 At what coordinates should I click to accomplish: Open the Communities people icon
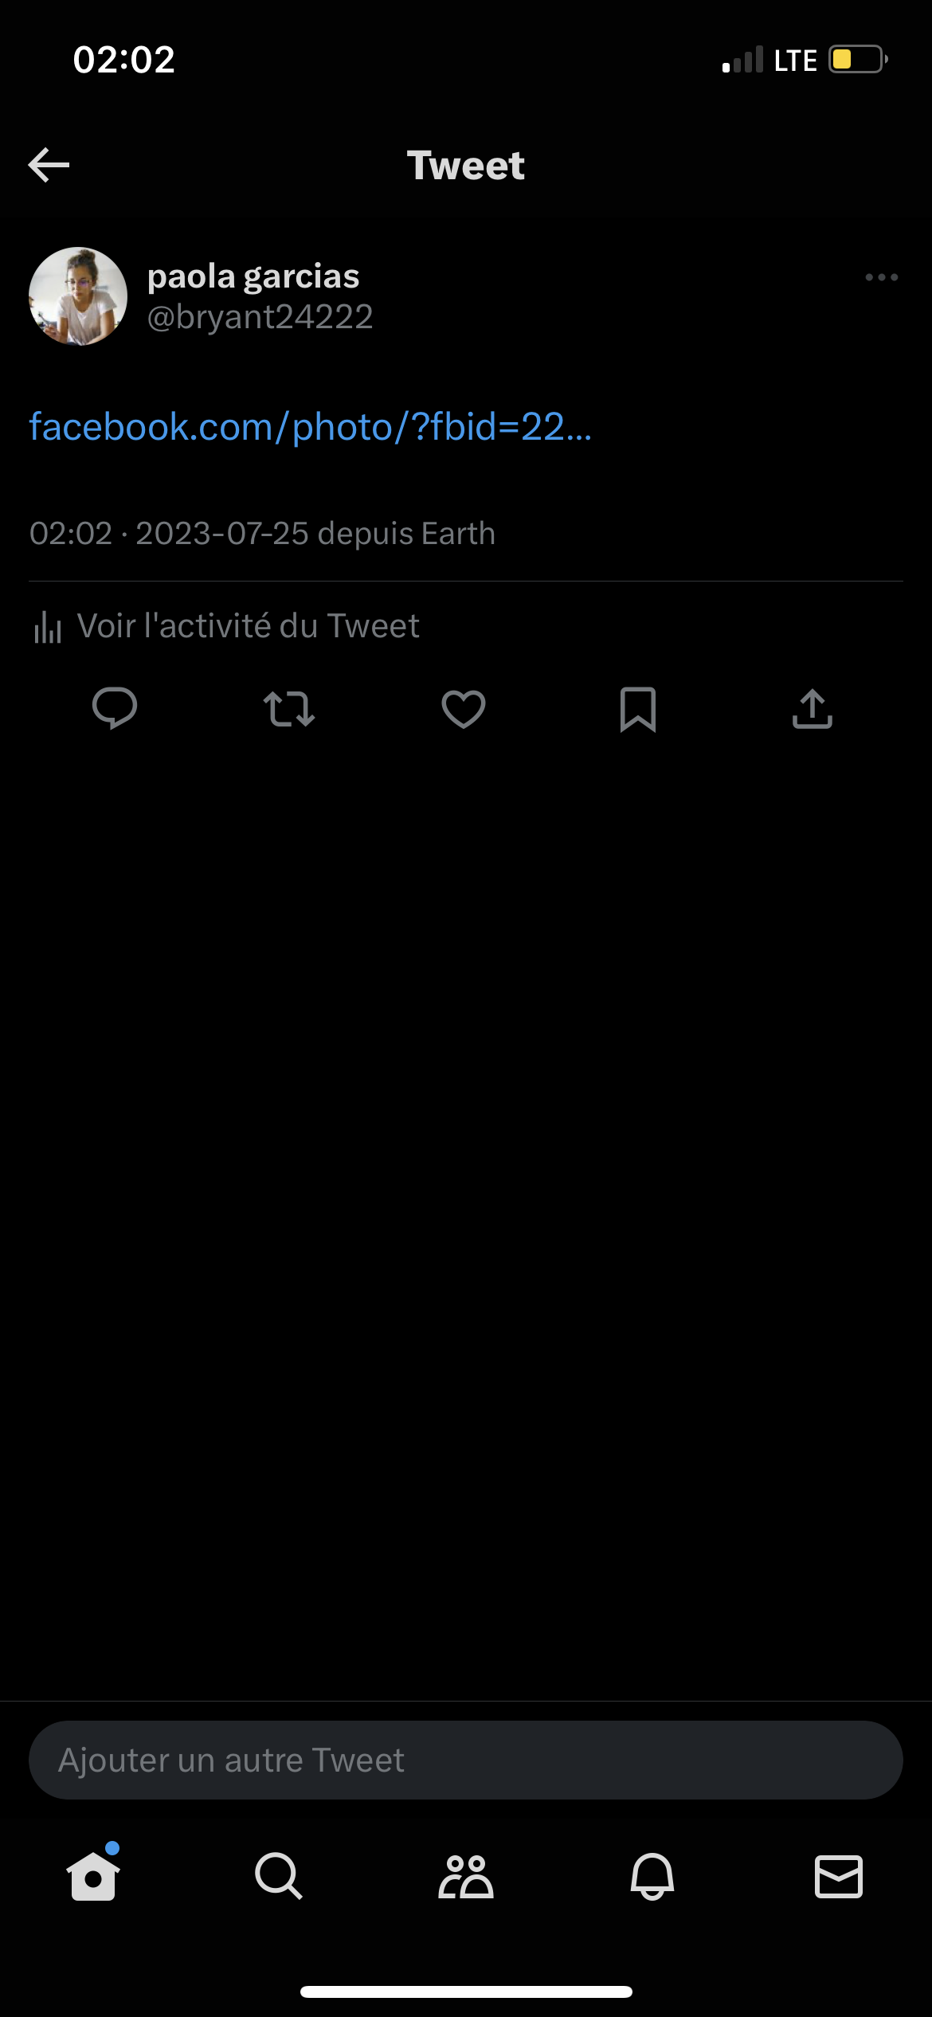click(x=466, y=1876)
